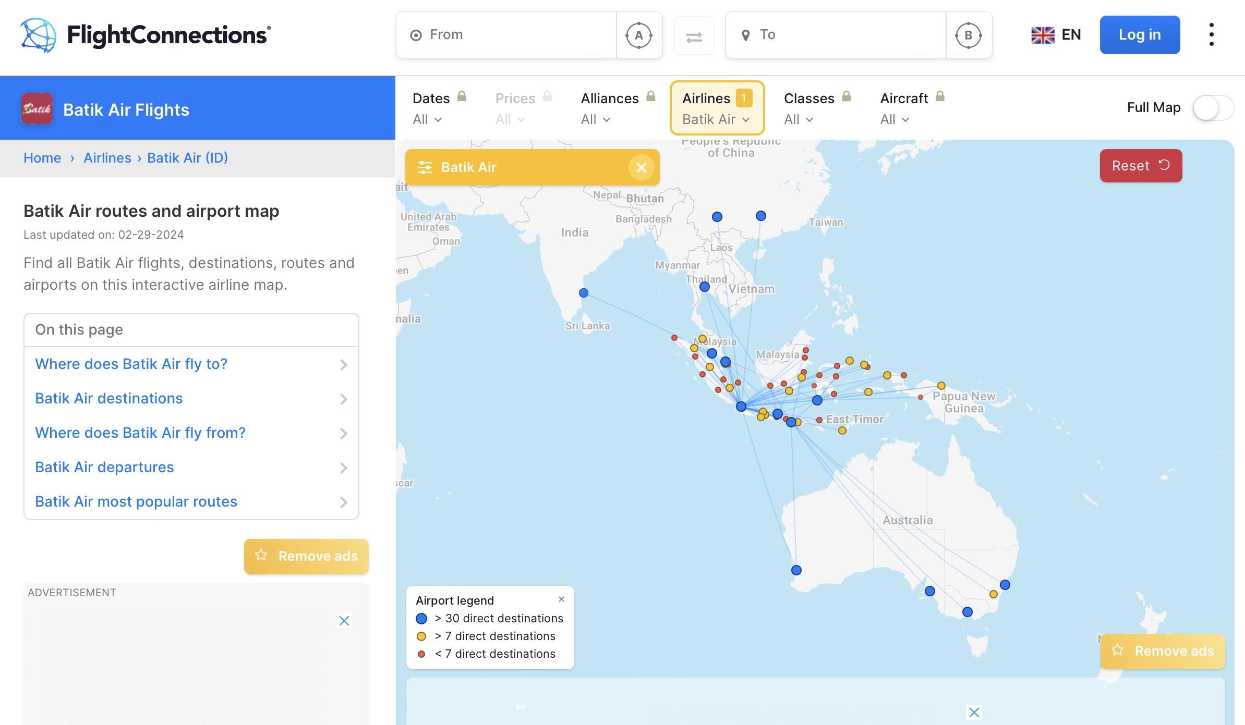The height and width of the screenshot is (725, 1245).
Task: Click the filter sliders icon on Batik Air chip
Action: click(x=425, y=167)
